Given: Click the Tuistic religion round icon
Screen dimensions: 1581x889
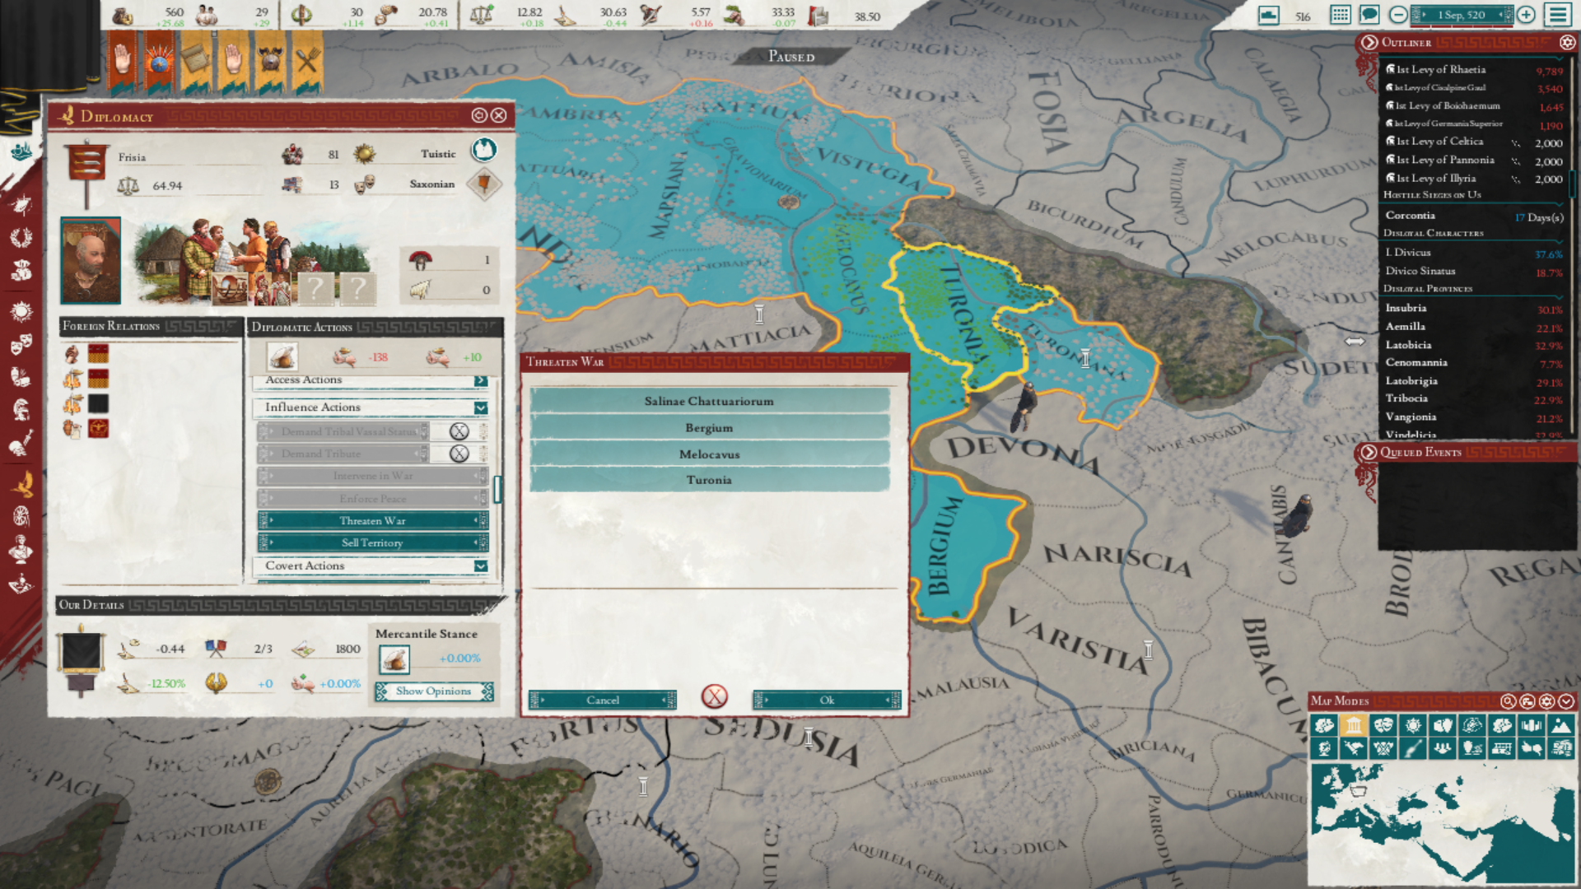Looking at the screenshot, I should (x=484, y=149).
